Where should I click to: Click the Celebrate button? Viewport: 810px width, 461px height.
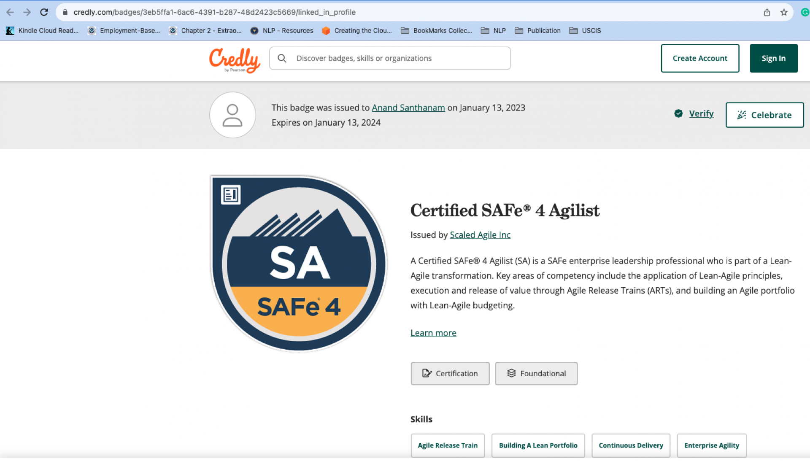764,115
